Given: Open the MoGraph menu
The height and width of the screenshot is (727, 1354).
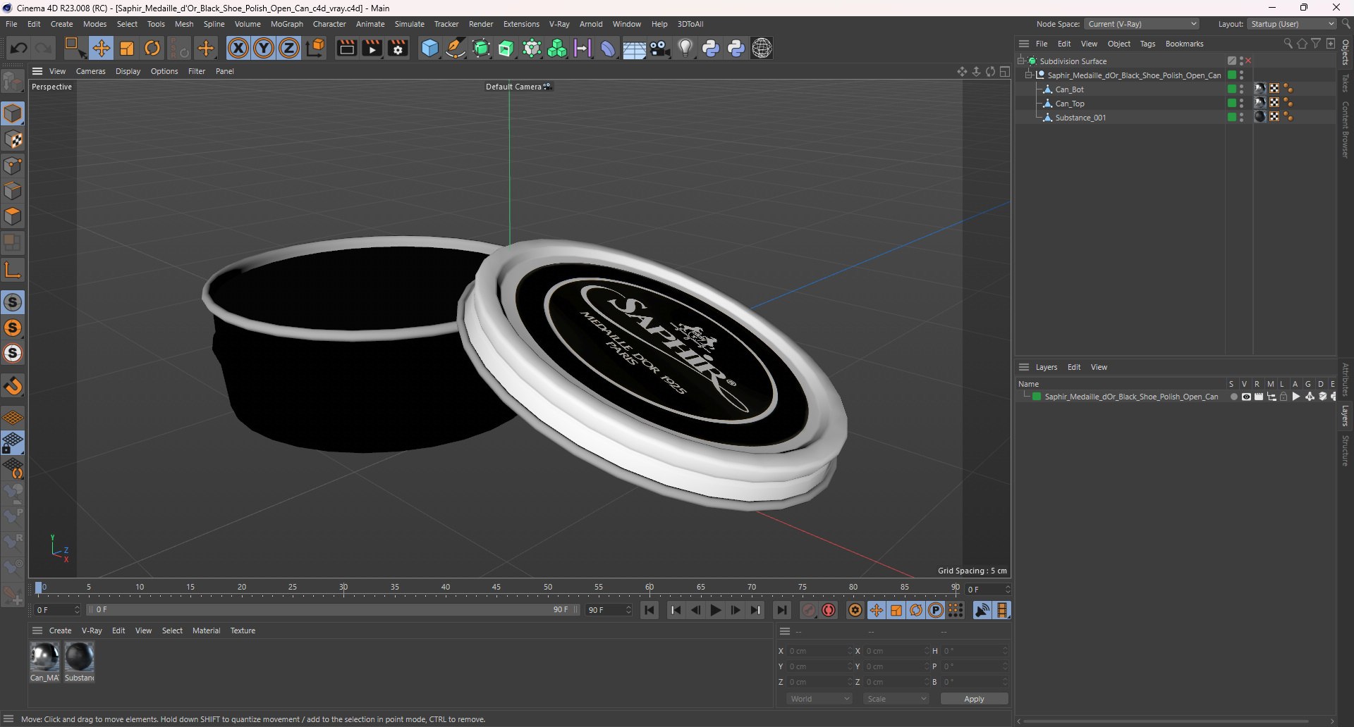Looking at the screenshot, I should (x=286, y=24).
